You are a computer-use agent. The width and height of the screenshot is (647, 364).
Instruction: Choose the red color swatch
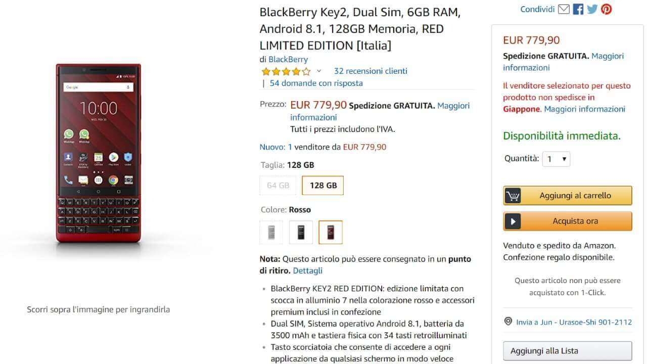point(331,233)
